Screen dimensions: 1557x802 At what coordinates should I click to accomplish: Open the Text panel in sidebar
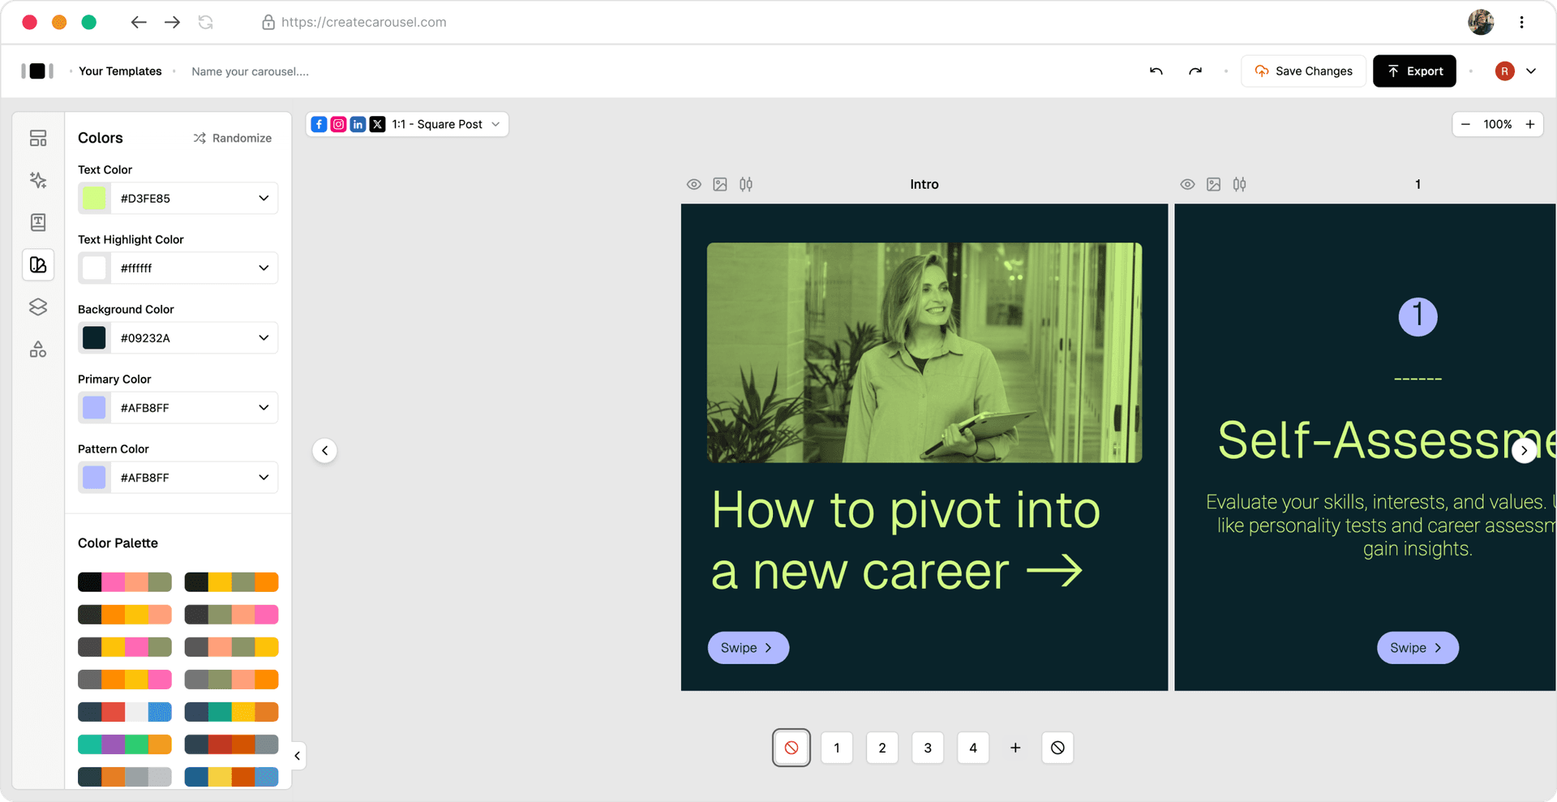pos(38,222)
